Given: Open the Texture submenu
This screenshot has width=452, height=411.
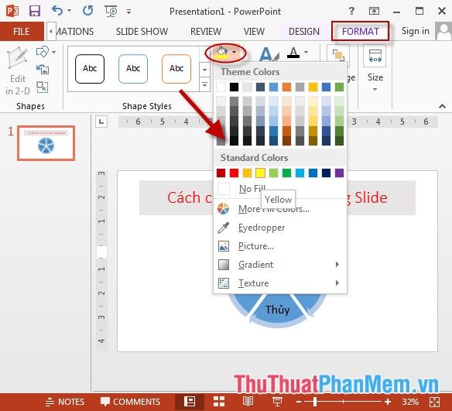Looking at the screenshot, I should click(x=279, y=283).
